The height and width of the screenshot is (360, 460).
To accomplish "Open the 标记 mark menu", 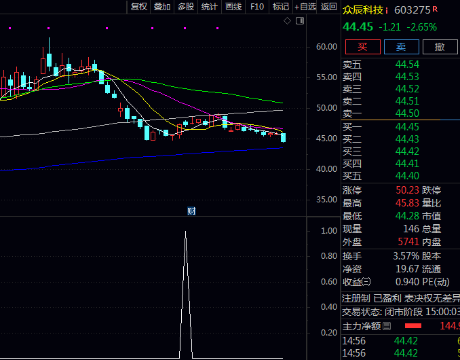I will [280, 7].
